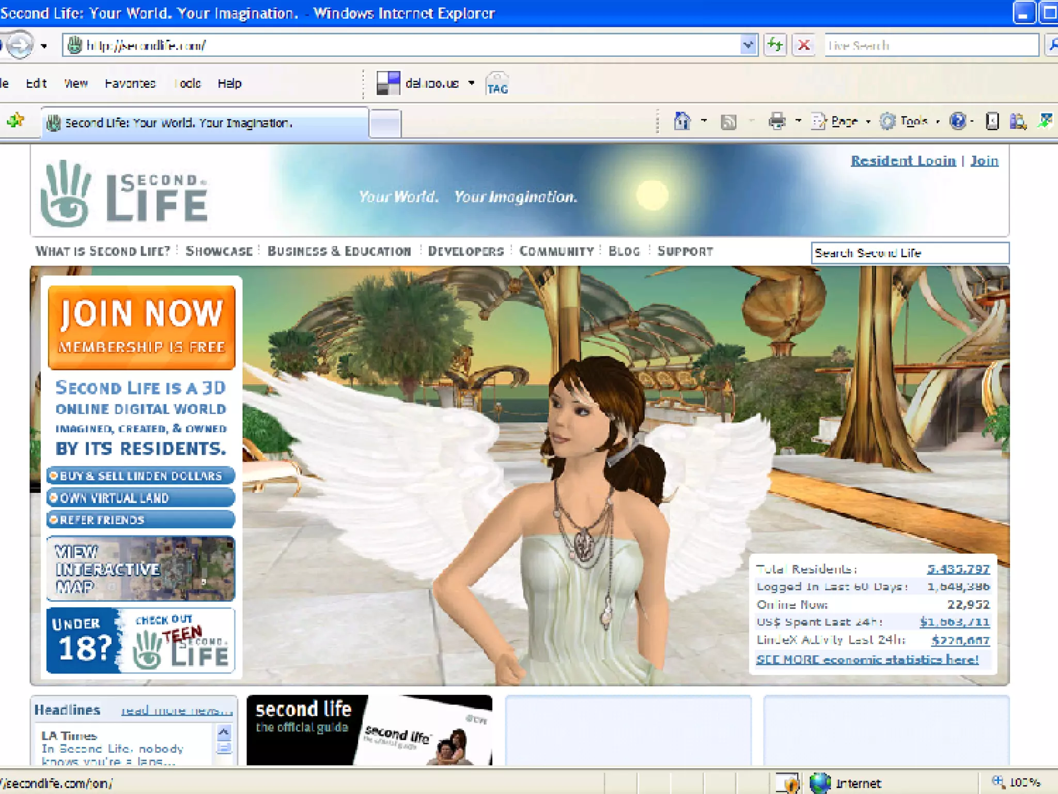Click the red Stop loading icon

[804, 45]
